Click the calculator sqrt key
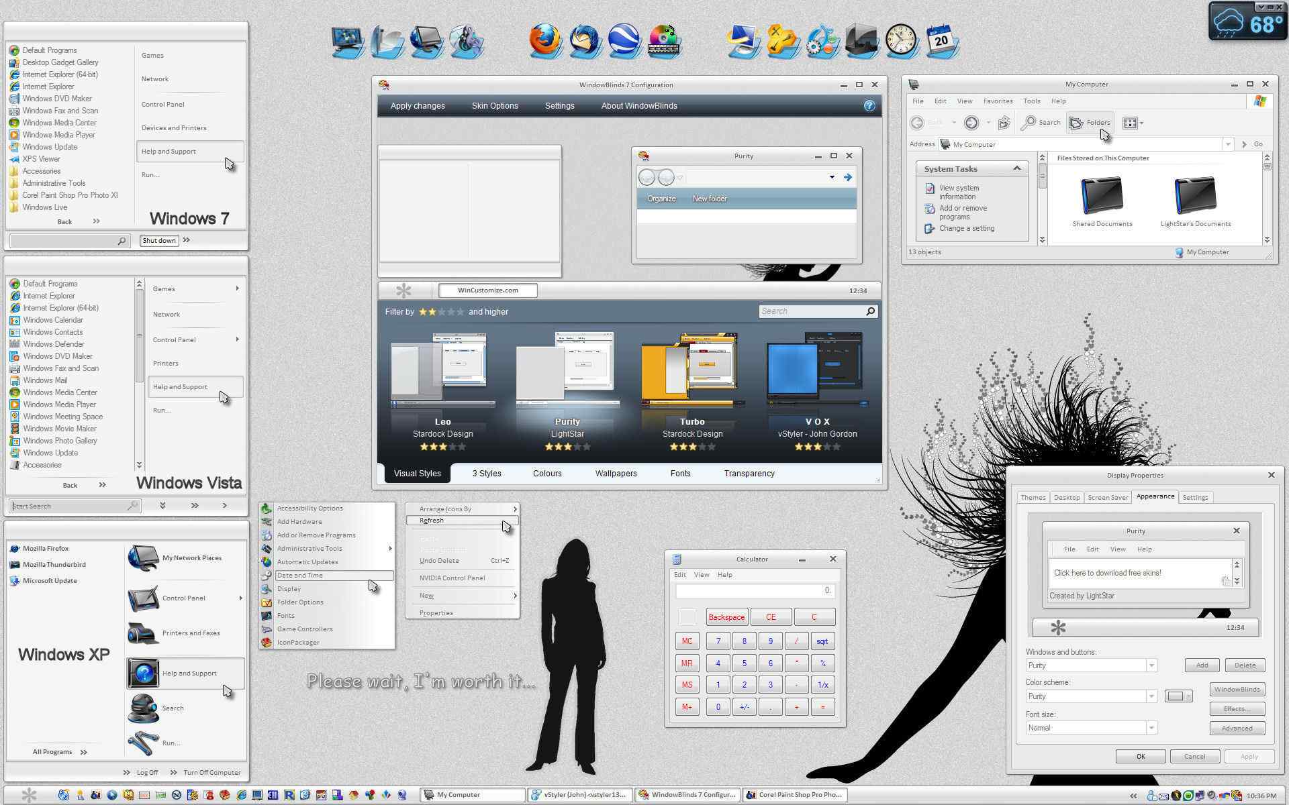 pos(822,641)
